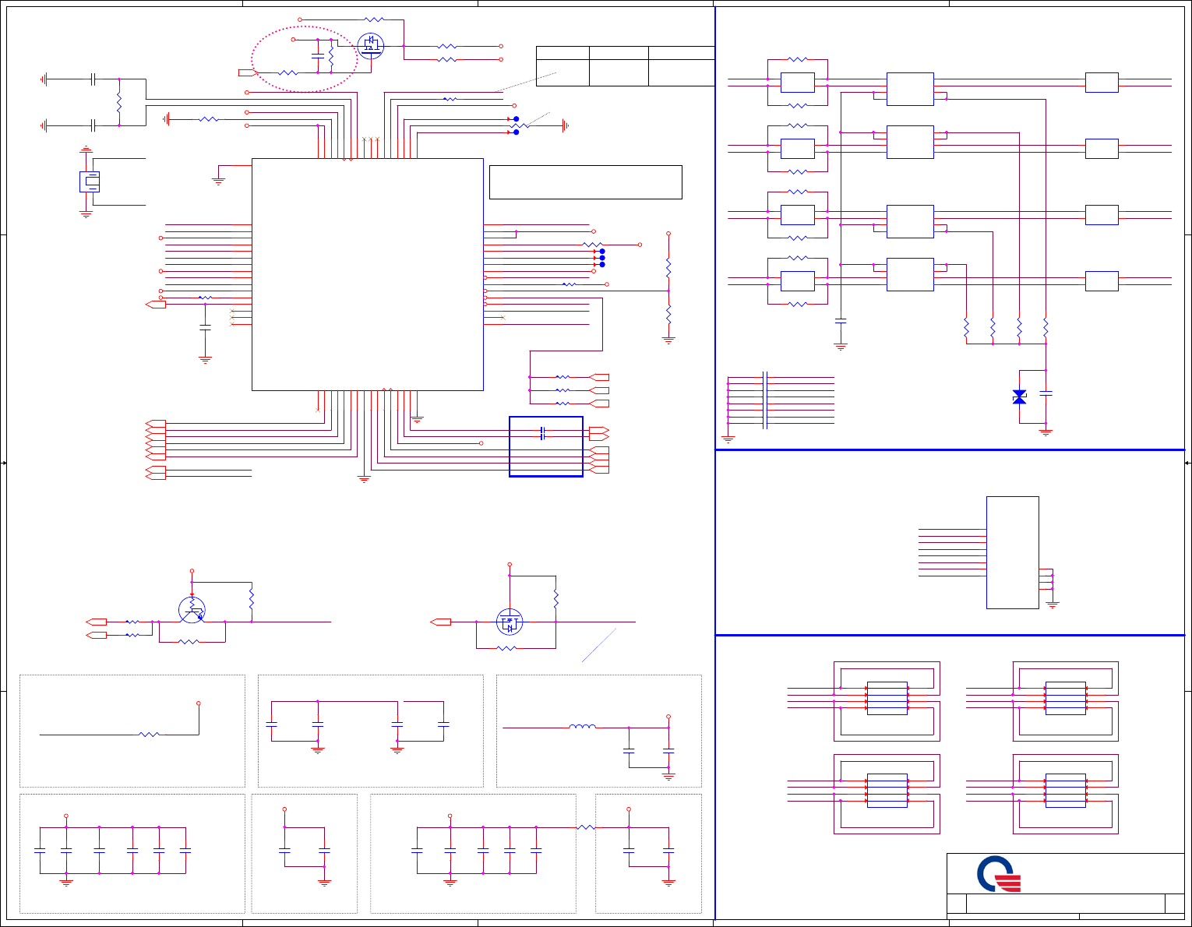Image resolution: width=1192 pixels, height=927 pixels.
Task: Click the feedback resistor beneath the bipolar transistor
Action: tap(189, 642)
